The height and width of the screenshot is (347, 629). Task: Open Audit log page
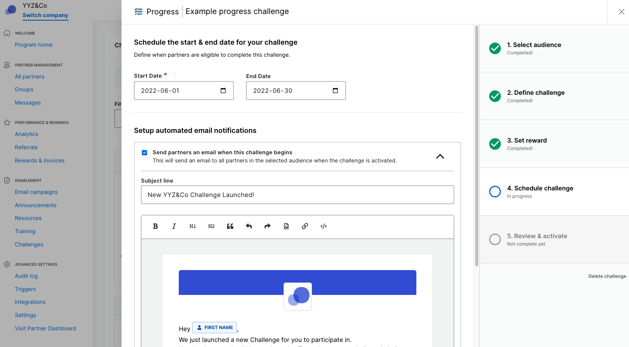[x=26, y=276]
